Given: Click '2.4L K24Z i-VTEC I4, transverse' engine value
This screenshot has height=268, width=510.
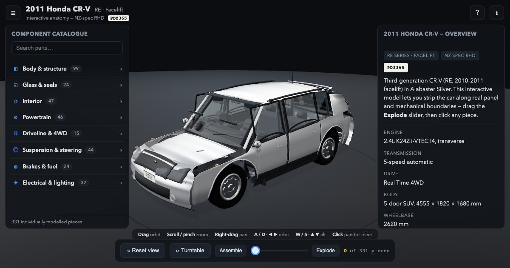Looking at the screenshot, I should 424,141.
